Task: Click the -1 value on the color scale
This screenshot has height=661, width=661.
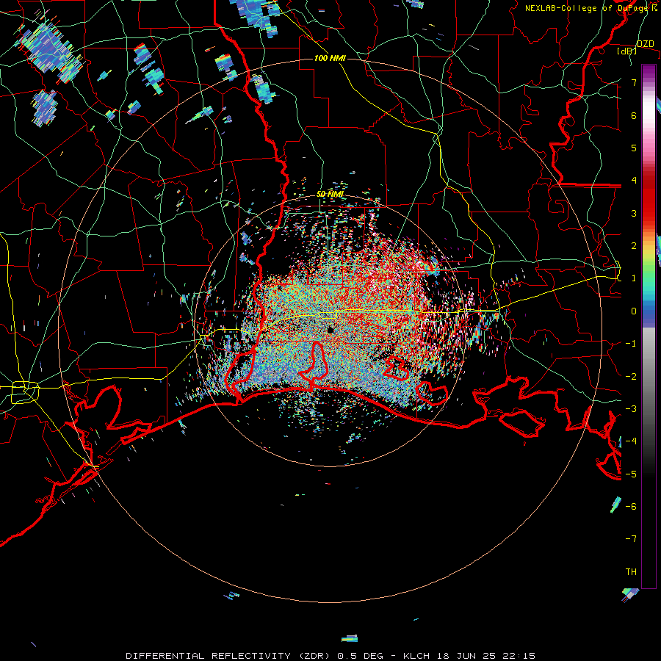Action: (x=631, y=344)
